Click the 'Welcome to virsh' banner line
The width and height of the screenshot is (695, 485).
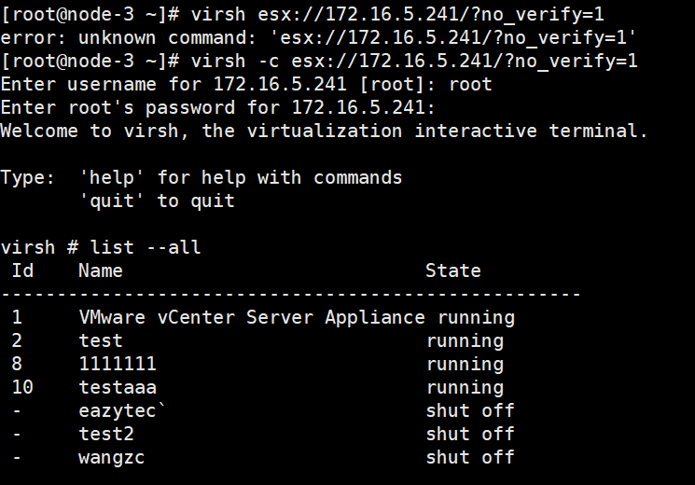click(324, 131)
